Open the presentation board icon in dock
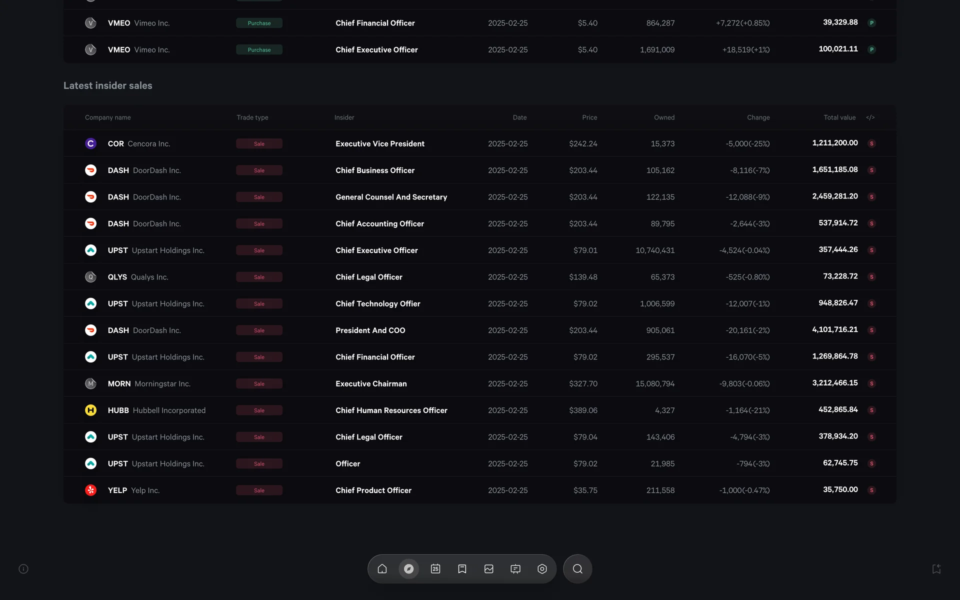The height and width of the screenshot is (600, 960). (x=515, y=568)
